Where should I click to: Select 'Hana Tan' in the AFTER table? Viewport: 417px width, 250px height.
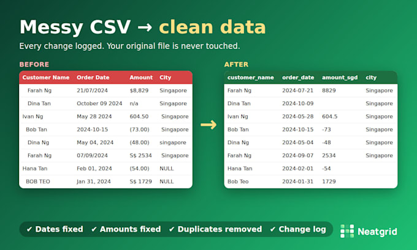pos(240,168)
